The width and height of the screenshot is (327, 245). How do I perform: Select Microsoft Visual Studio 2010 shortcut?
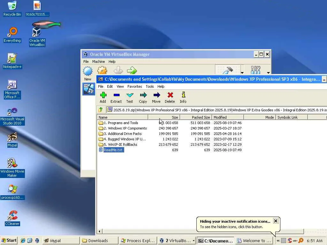[12, 116]
